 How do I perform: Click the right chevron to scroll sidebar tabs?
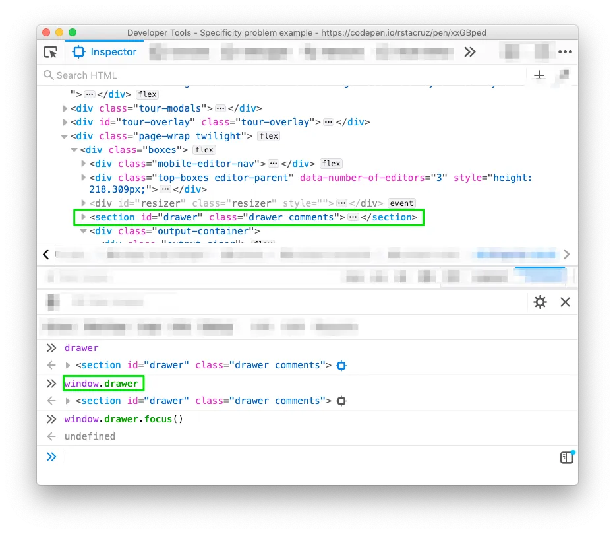(567, 254)
